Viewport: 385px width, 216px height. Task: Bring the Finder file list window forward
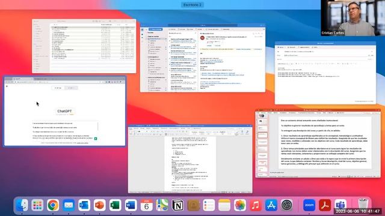point(84,46)
